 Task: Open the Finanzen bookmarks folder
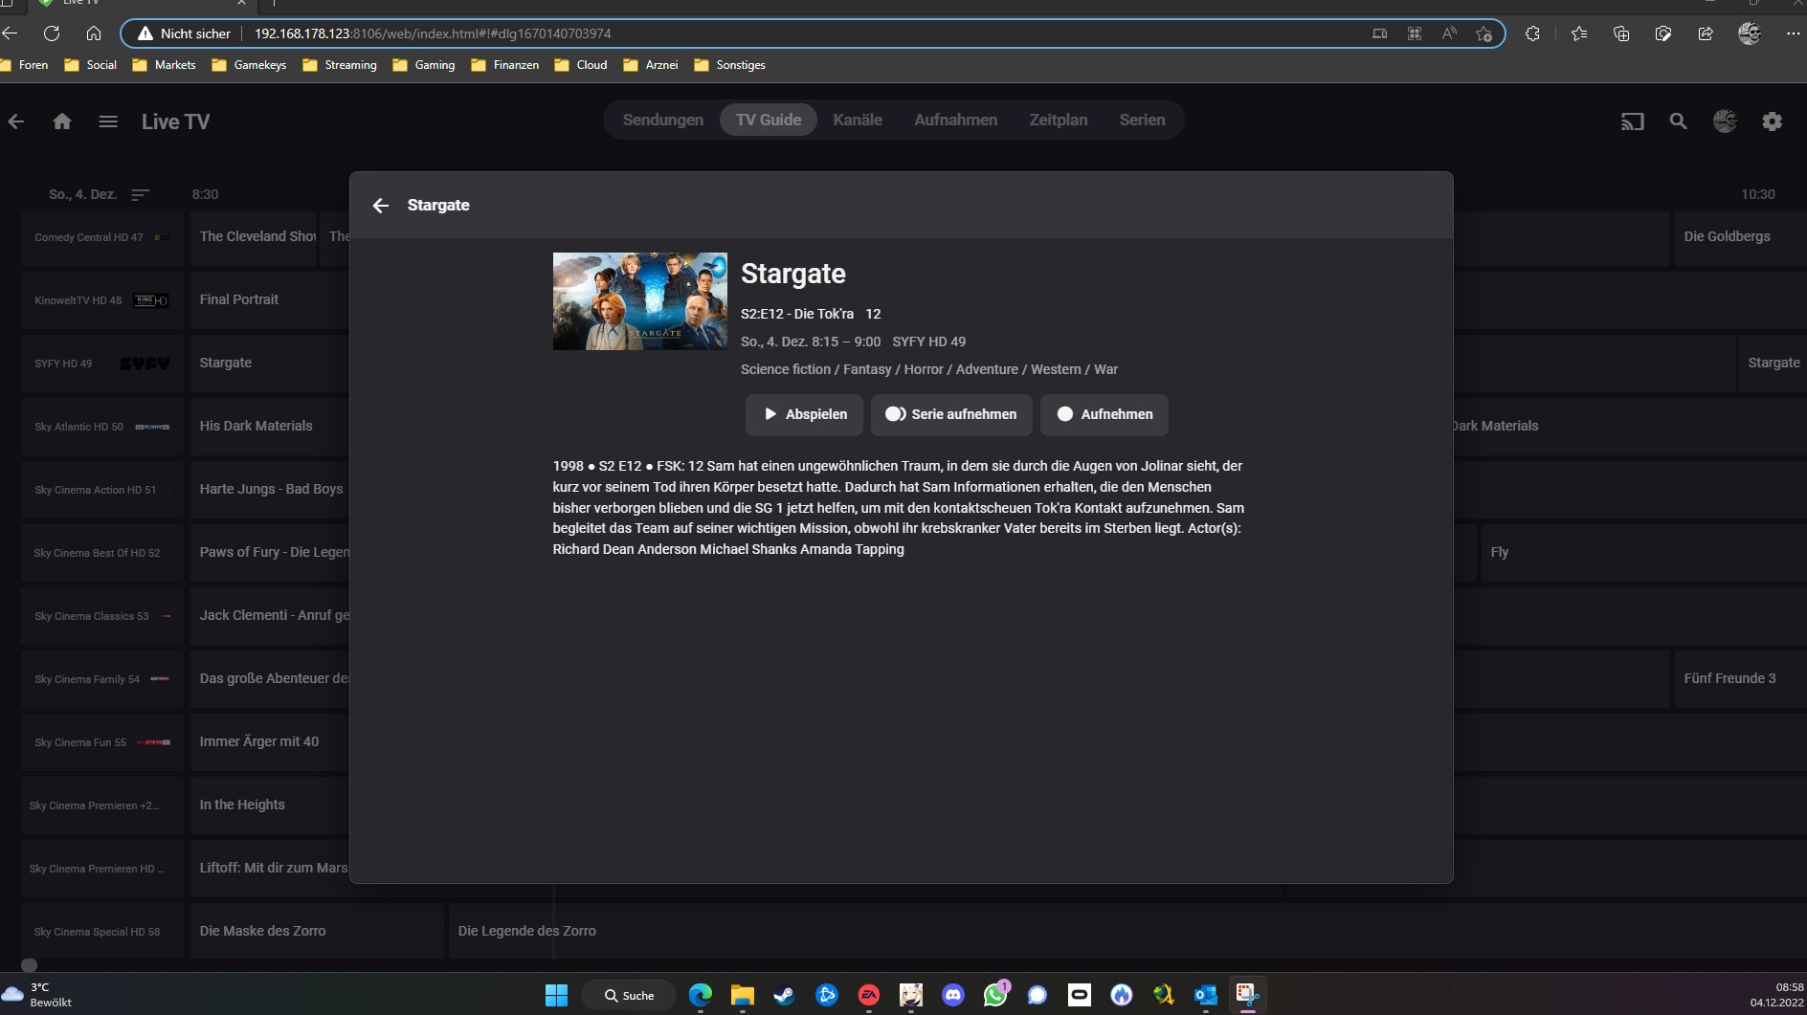pos(505,65)
